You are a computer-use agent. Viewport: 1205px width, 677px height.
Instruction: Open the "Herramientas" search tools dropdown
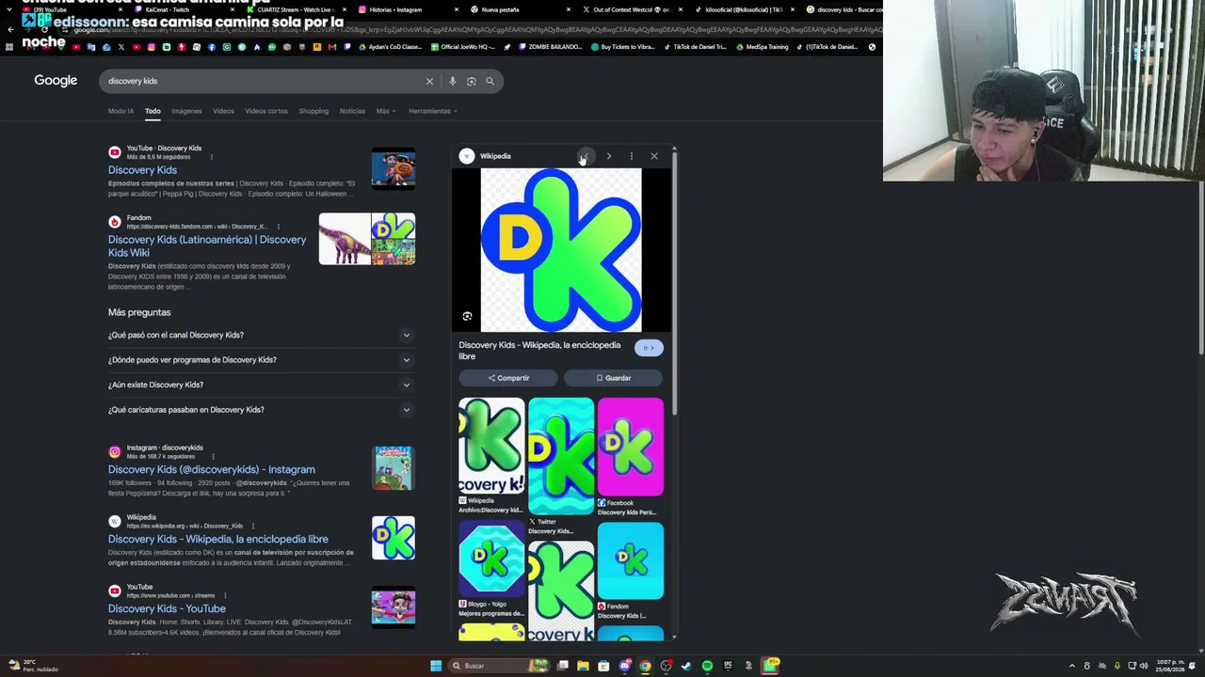tap(432, 111)
